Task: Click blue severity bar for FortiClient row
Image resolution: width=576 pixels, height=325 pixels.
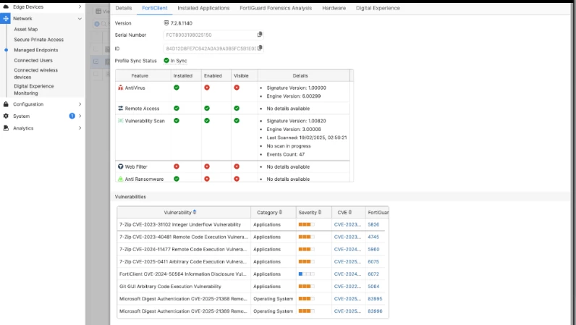Action: click(306, 274)
